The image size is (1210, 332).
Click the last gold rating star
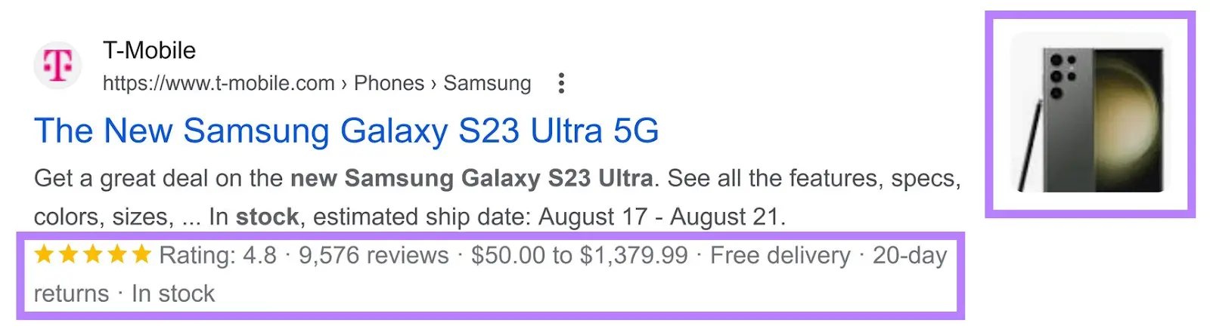[141, 254]
